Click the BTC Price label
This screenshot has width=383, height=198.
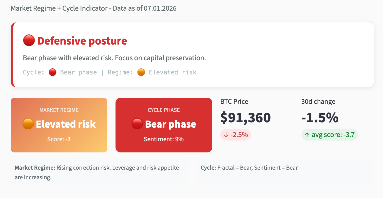[234, 102]
